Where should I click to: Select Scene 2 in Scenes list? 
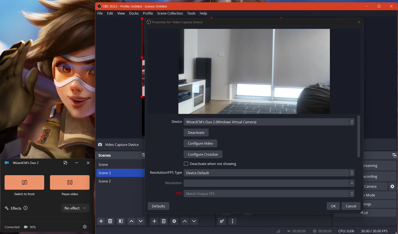click(105, 181)
